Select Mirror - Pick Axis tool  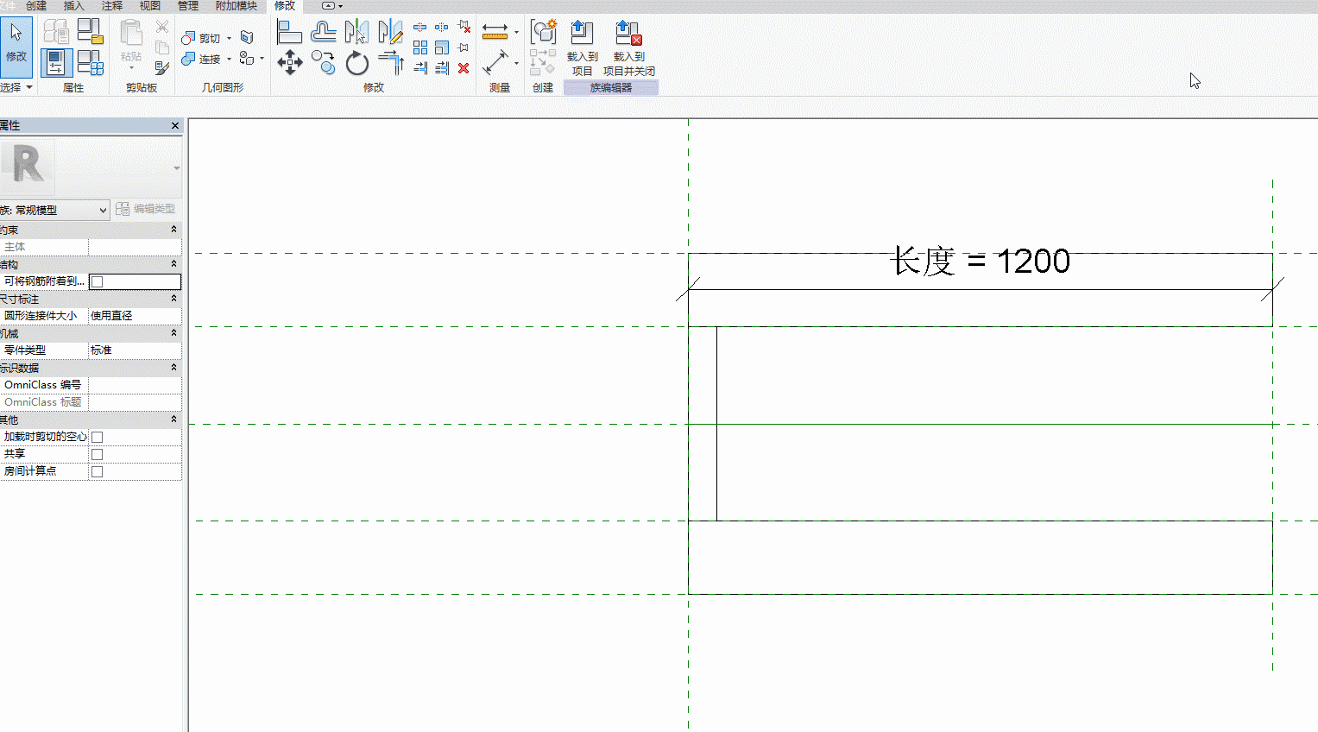point(356,33)
